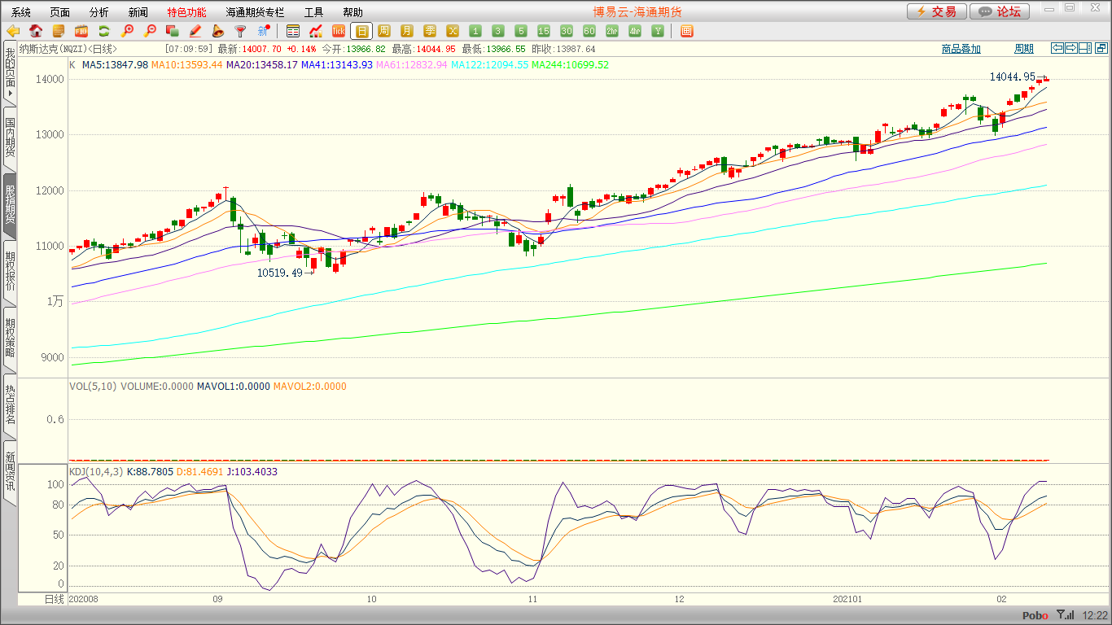Click the KDJ(10,4,3) indicator label
1112x625 pixels.
click(x=97, y=471)
